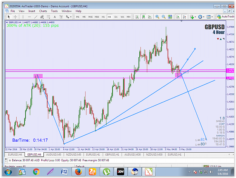The image size is (236, 178).
Task: Select the Draw text (A) tool
Action: (55, 17)
